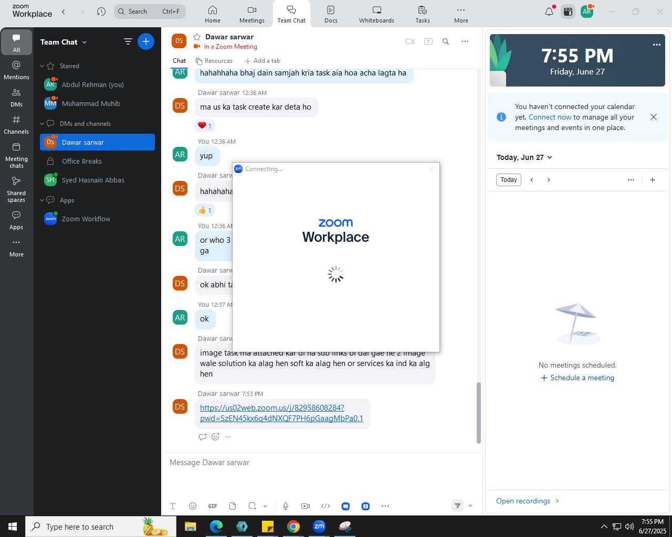
Task: Open the emoji picker in the compose bar
Action: pos(193,506)
